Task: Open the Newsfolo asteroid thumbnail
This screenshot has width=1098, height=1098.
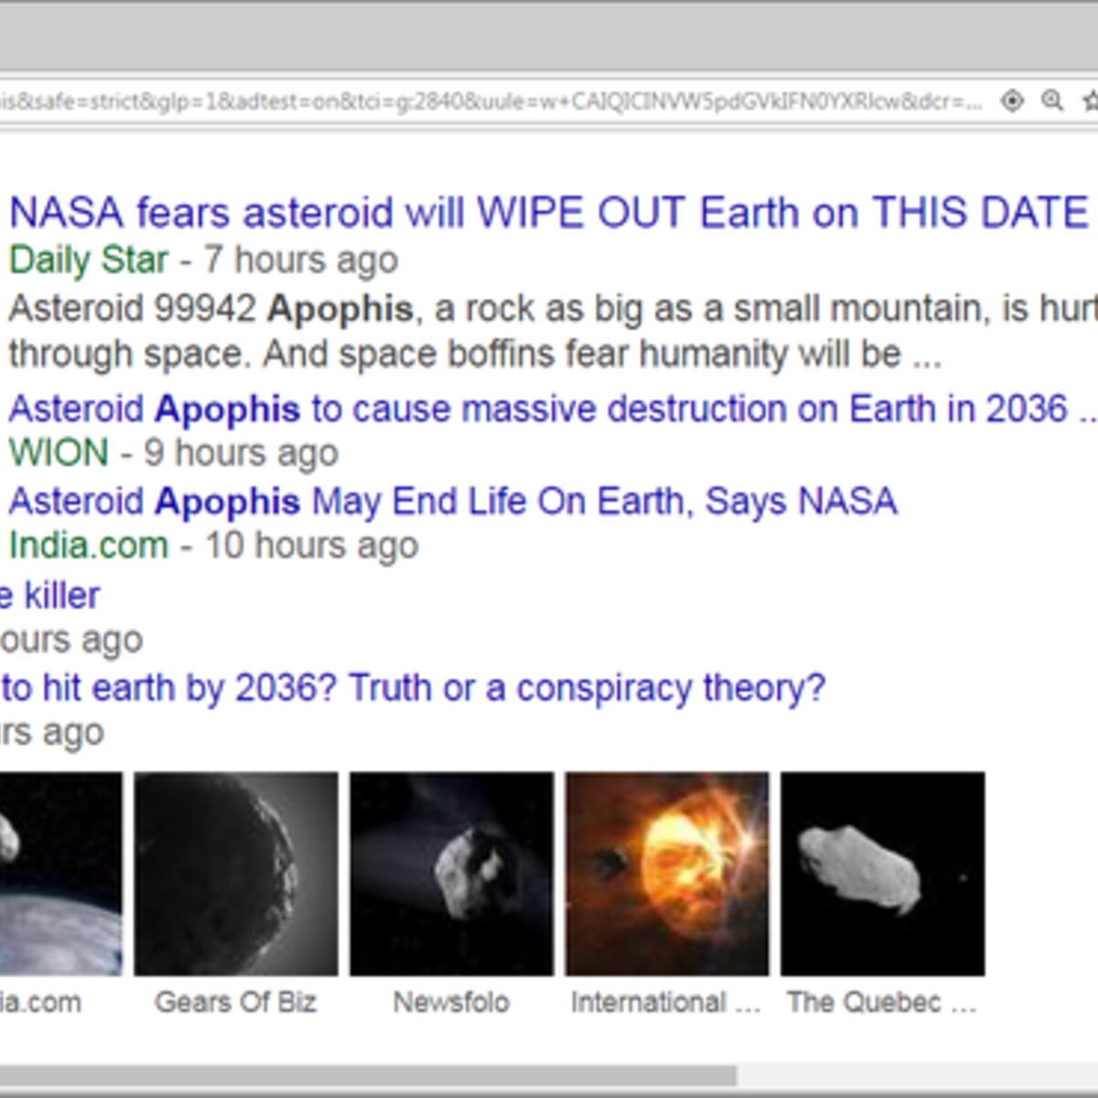Action: [452, 874]
